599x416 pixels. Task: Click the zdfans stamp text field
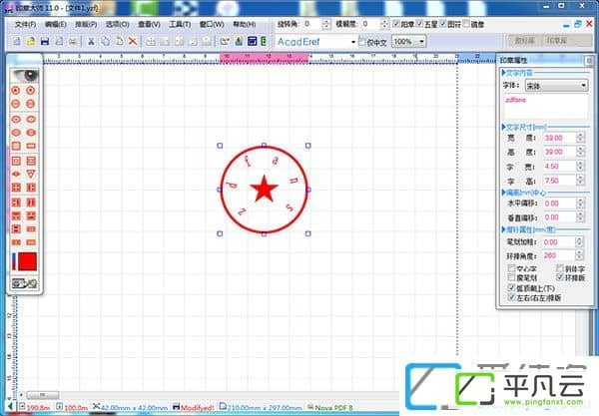coord(546,107)
